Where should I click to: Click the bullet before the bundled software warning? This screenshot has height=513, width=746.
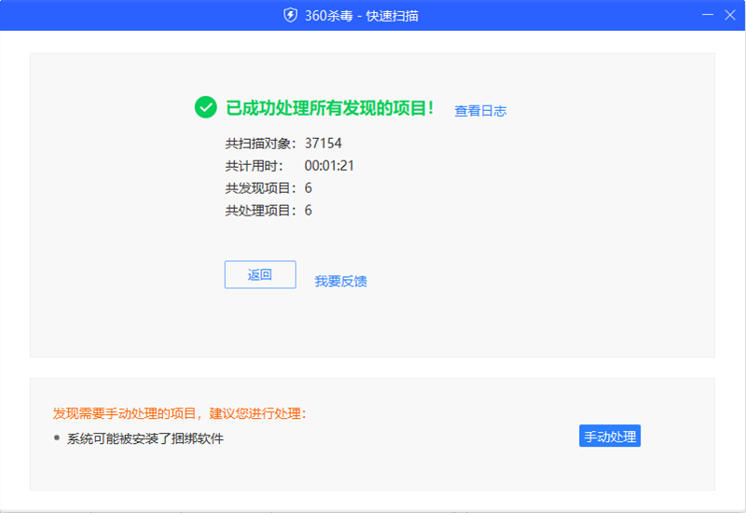(x=57, y=437)
